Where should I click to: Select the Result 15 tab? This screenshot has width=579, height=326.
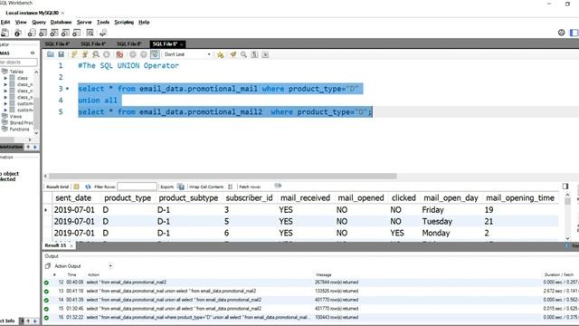(x=55, y=245)
